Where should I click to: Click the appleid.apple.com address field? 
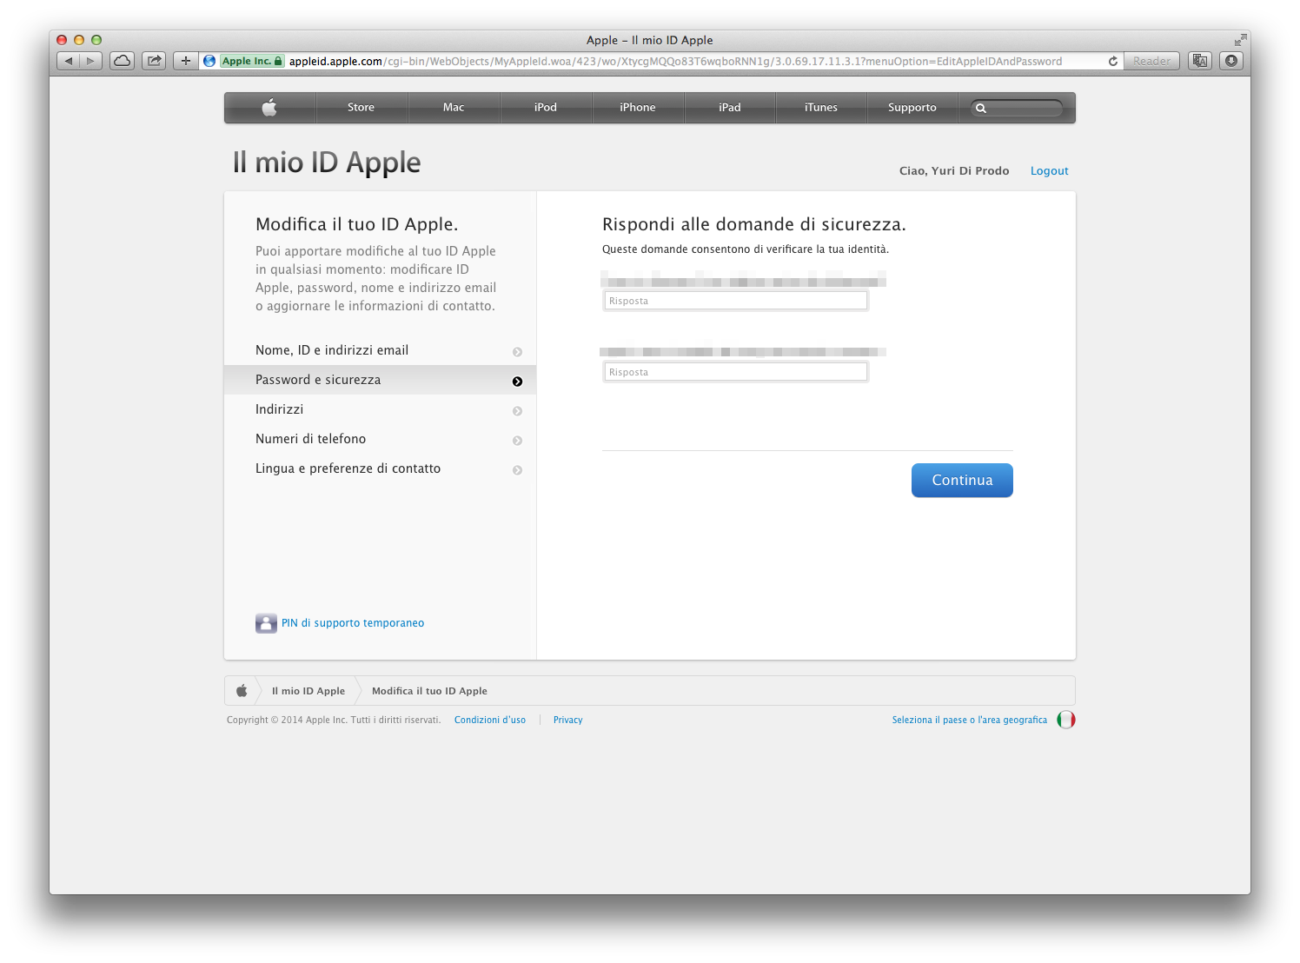[675, 61]
